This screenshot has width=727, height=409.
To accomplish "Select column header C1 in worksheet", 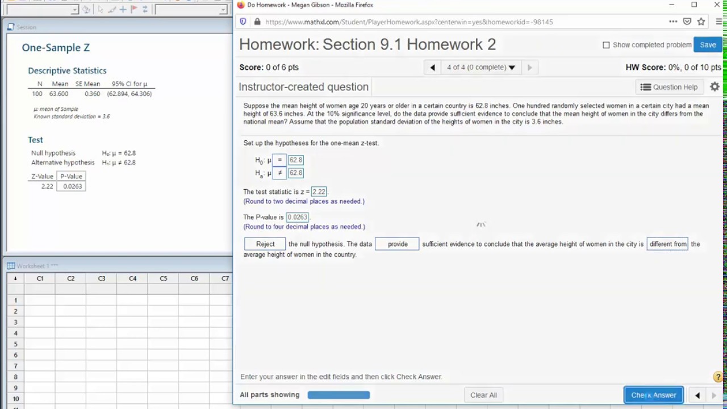I will (40, 278).
